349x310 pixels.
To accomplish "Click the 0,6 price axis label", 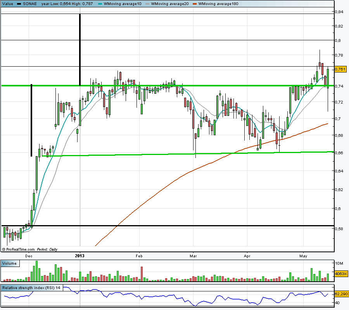I will point(338,208).
